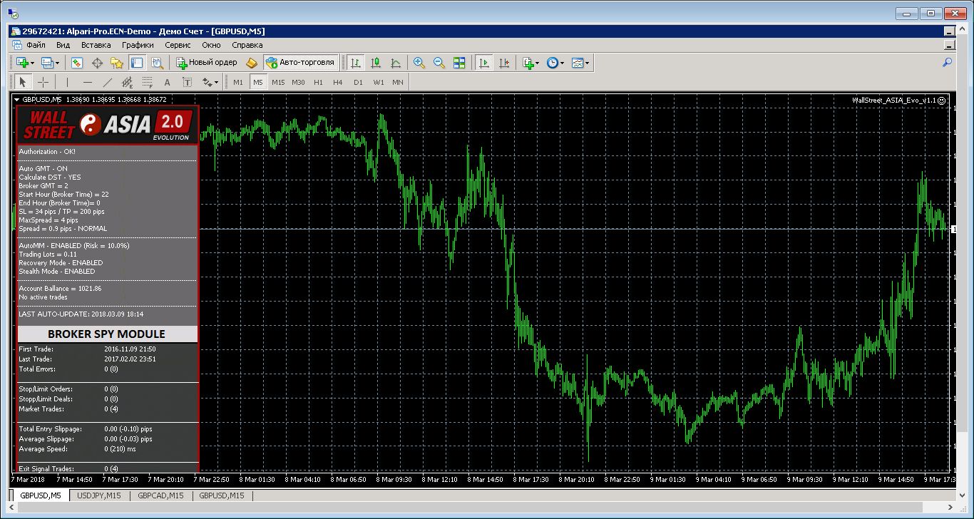Switch timeframe to M1
The height and width of the screenshot is (519, 974).
click(238, 82)
